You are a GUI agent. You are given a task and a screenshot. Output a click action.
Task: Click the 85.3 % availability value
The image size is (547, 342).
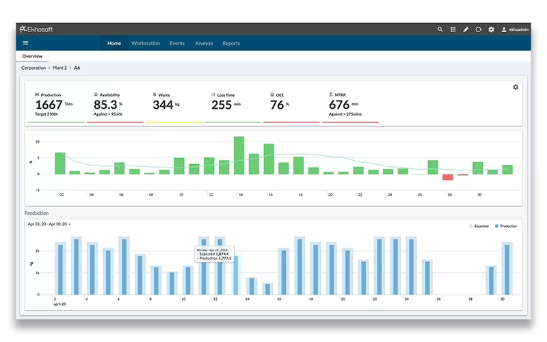tap(108, 105)
